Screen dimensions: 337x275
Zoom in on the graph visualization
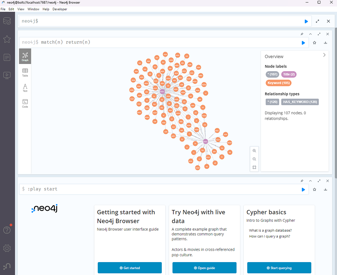(254, 151)
